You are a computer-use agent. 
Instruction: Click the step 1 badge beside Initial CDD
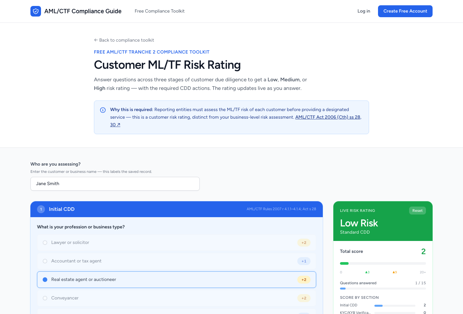pos(41,209)
